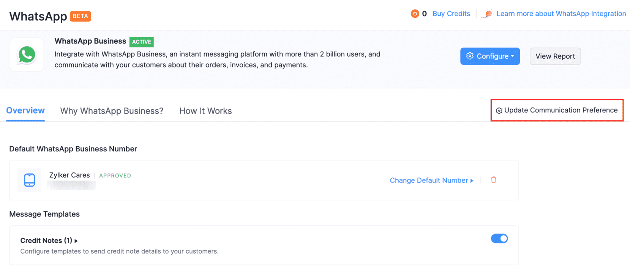Click the Update Communication Preference gear icon
Screen dimensions: 630x268
coord(499,111)
